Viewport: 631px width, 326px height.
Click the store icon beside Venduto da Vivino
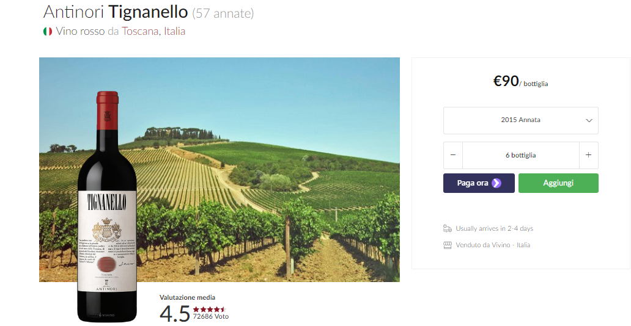(448, 245)
